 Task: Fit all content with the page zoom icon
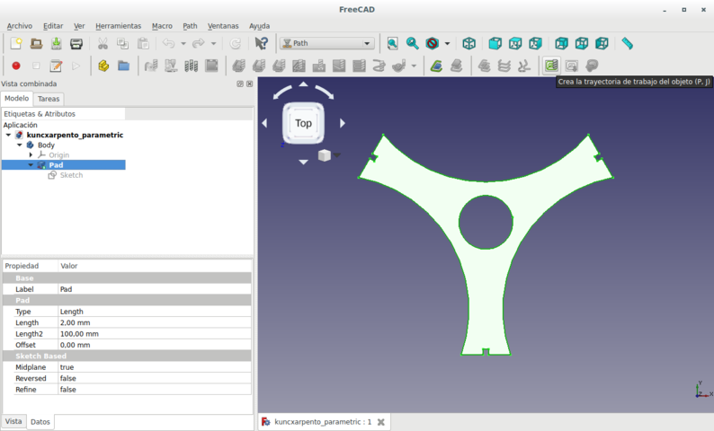[392, 44]
